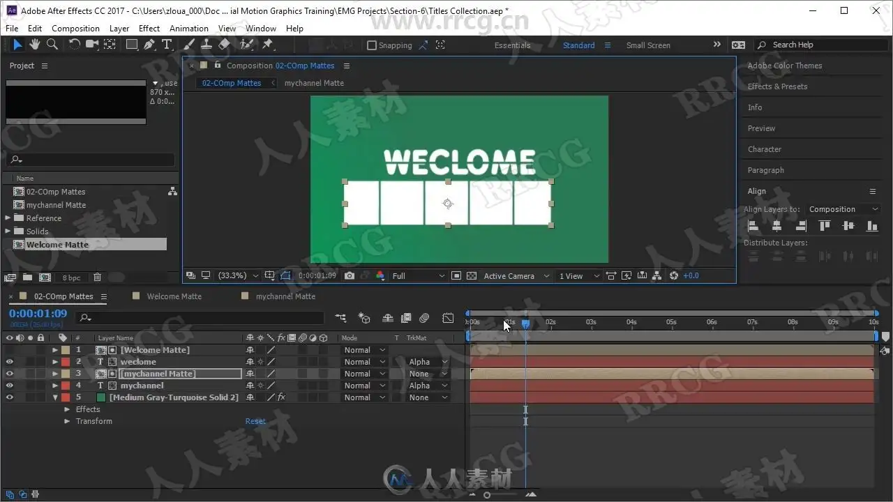Hide the mychannel text layer
The width and height of the screenshot is (893, 502).
click(10, 386)
